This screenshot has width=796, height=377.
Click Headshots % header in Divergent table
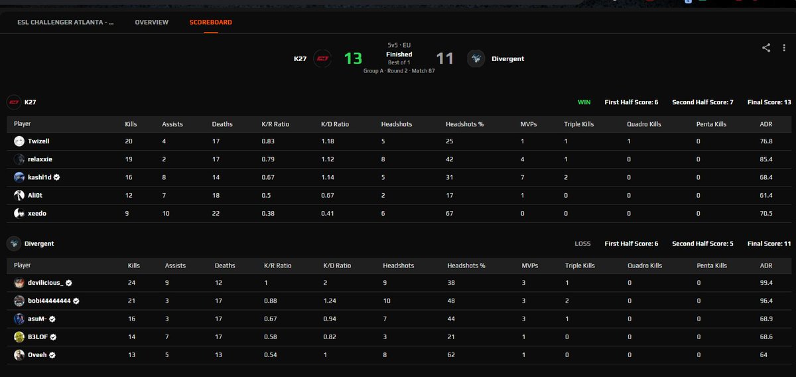466,265
